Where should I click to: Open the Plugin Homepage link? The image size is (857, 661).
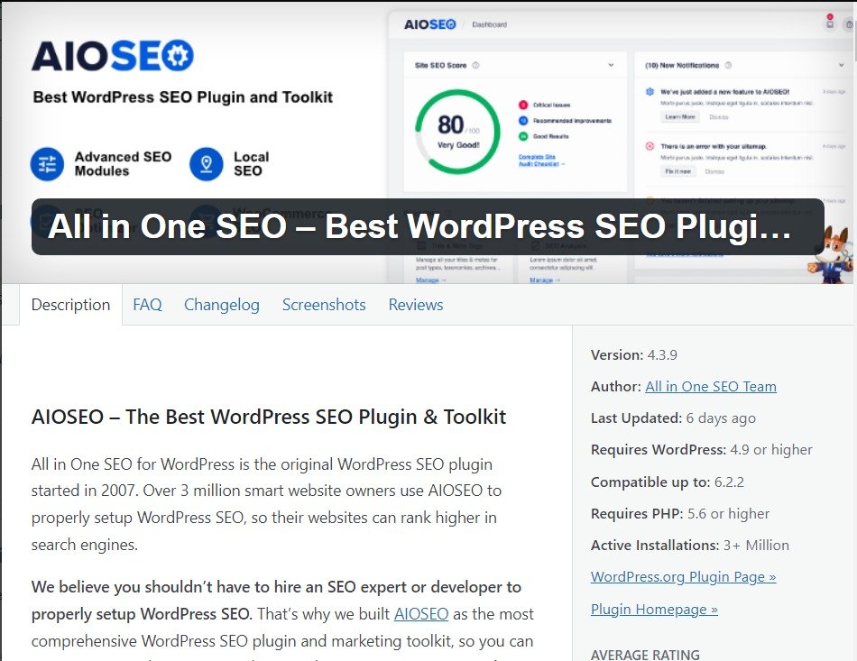pos(654,609)
